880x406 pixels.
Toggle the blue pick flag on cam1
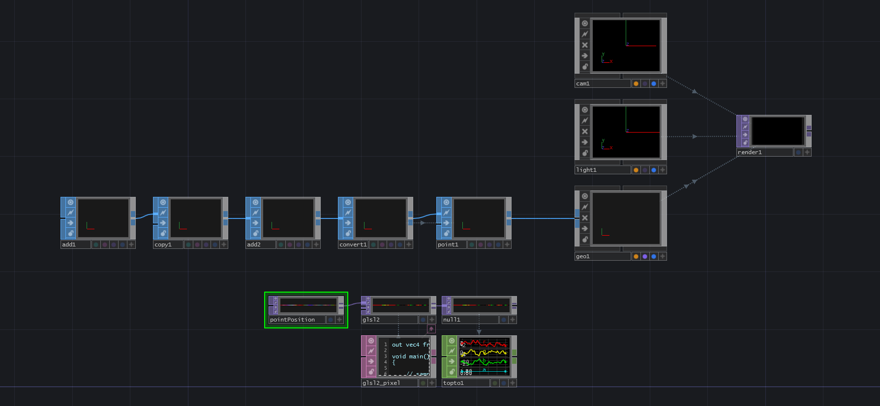654,83
